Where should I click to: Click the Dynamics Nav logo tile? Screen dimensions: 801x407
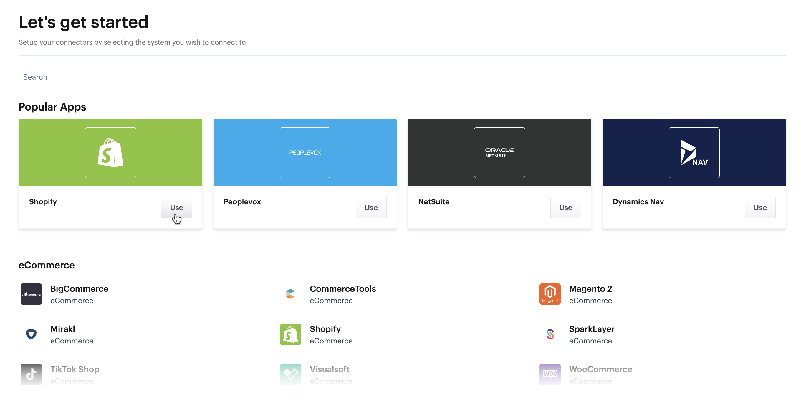coord(694,152)
